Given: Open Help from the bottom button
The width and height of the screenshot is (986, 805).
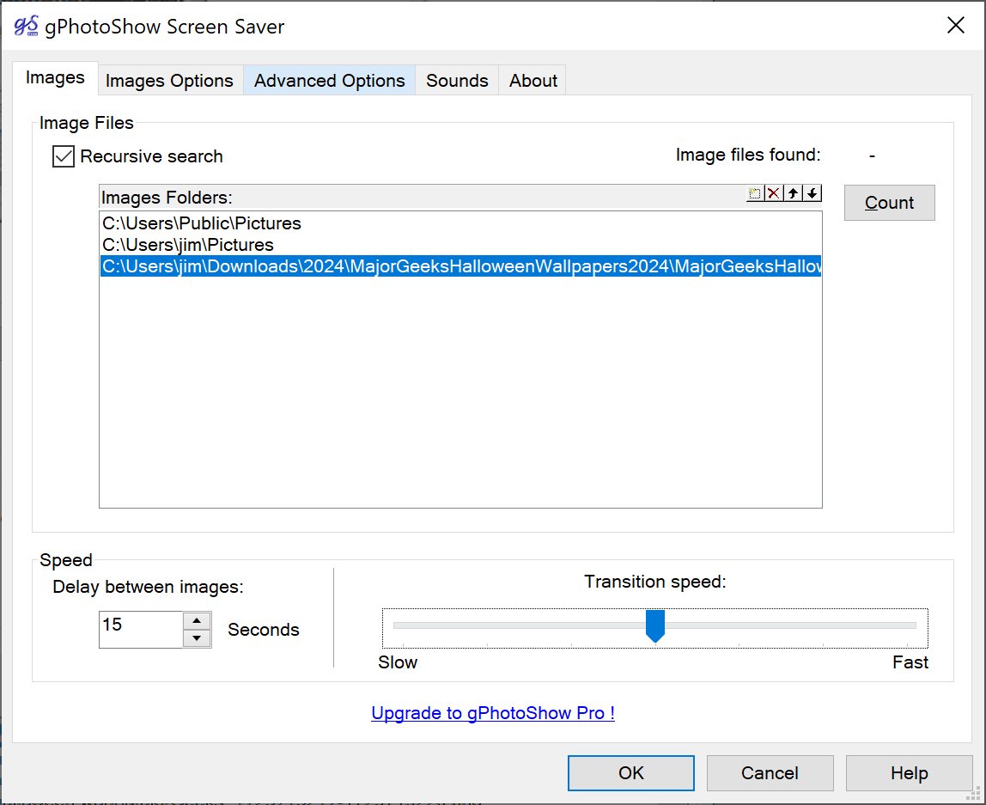Looking at the screenshot, I should [x=909, y=773].
